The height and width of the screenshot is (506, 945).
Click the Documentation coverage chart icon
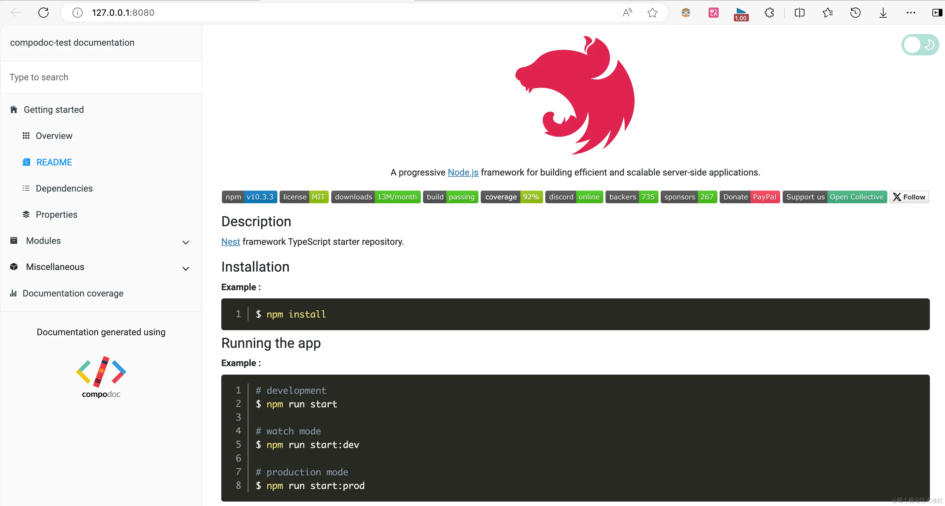click(x=14, y=293)
